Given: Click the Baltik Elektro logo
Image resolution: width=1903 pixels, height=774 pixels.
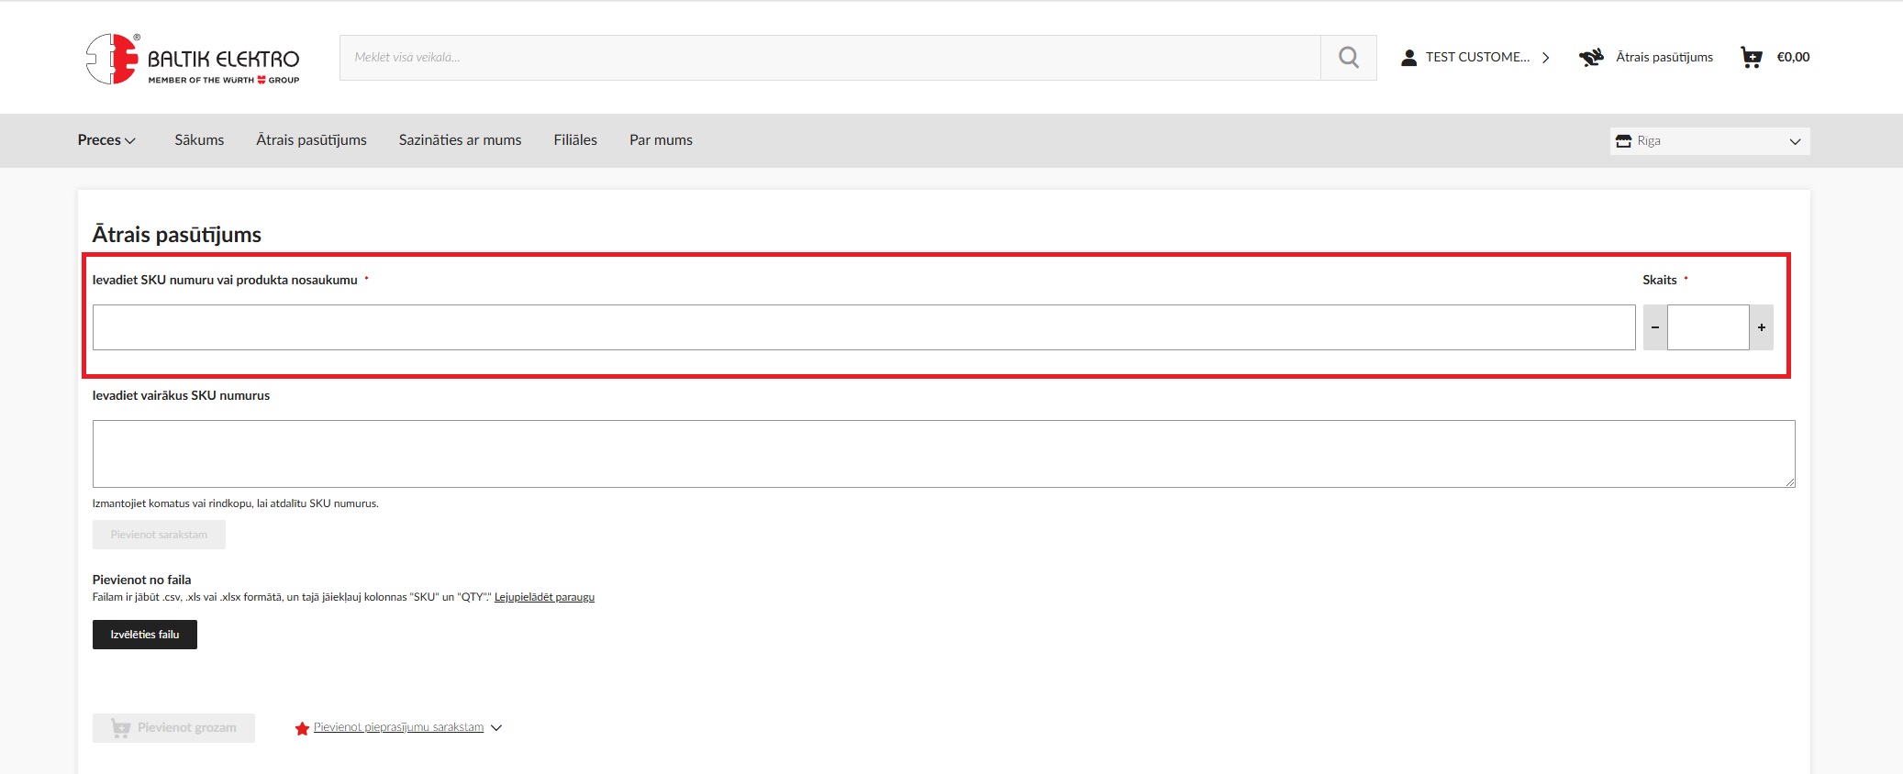Looking at the screenshot, I should [x=193, y=59].
